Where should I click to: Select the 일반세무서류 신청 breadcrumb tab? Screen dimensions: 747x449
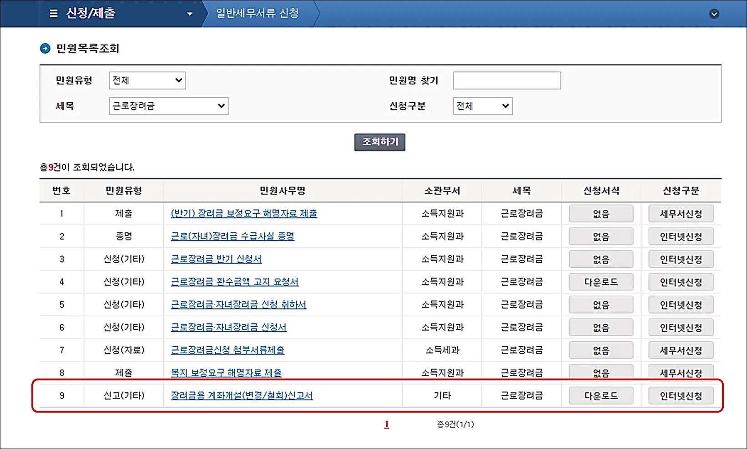click(257, 13)
